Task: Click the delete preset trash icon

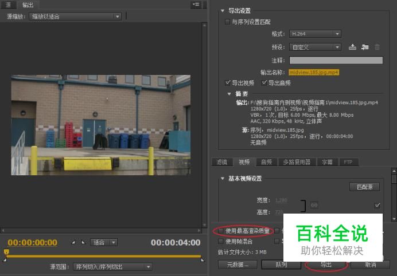Action: click(377, 47)
